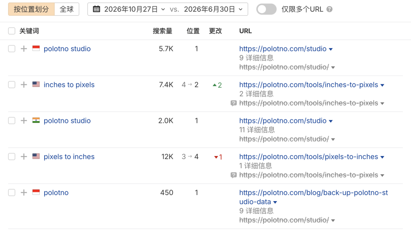Expand arrow next to pixels-to-inches URL
Image resolution: width=411 pixels, height=230 pixels.
pyautogui.click(x=382, y=157)
